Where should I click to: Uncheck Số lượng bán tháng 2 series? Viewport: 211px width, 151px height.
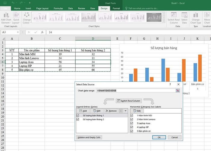coord(78,119)
